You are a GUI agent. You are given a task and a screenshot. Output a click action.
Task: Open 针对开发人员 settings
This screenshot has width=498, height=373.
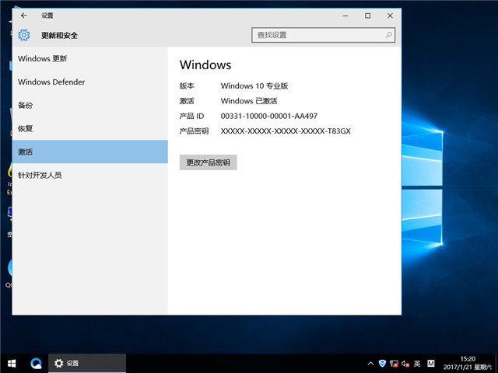tap(90, 175)
